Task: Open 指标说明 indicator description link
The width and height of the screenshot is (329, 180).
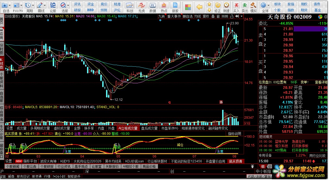Action: [235, 134]
